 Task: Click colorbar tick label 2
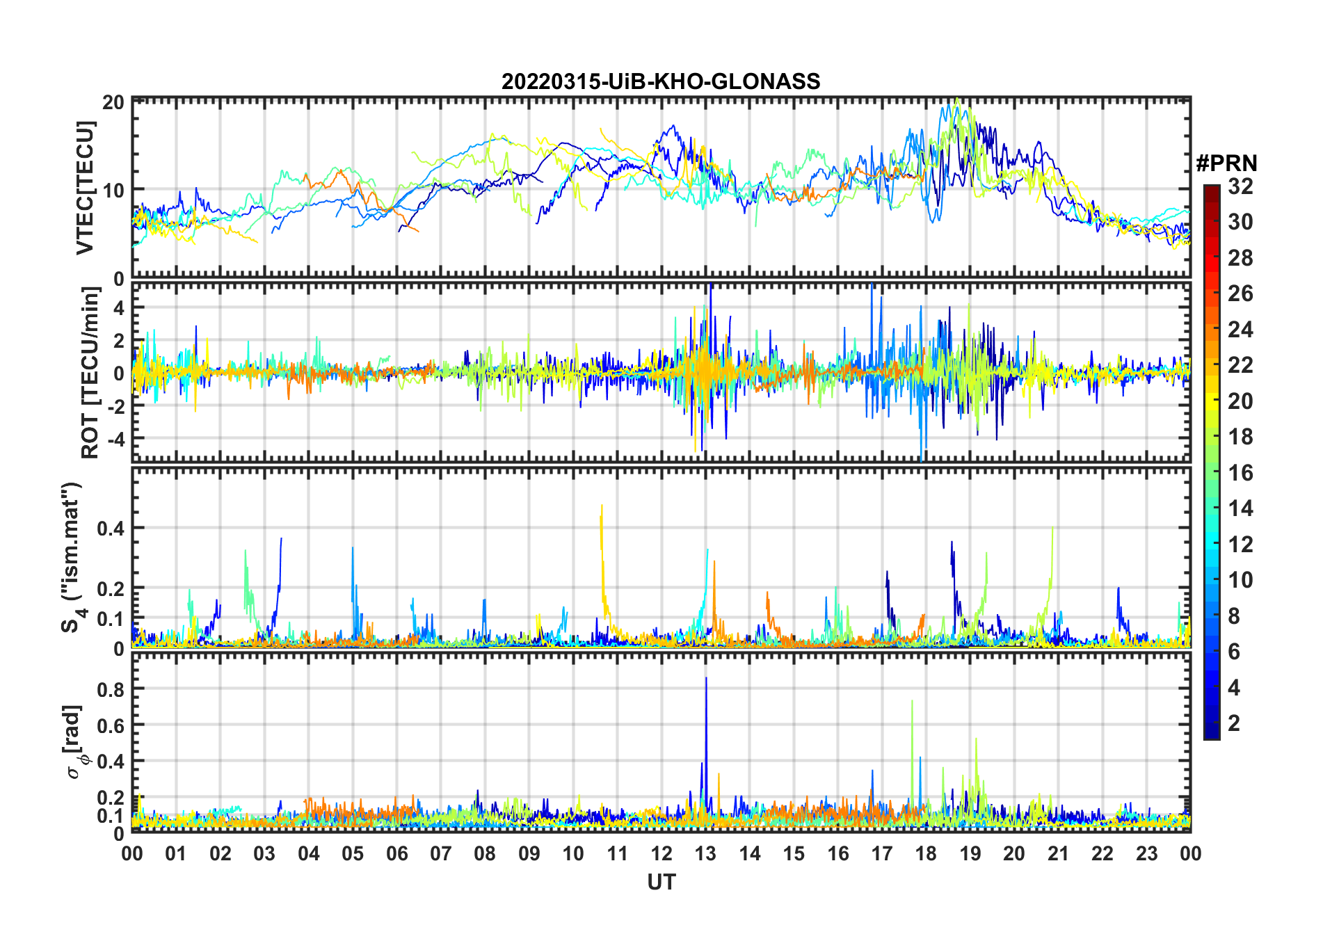[x=1234, y=723]
